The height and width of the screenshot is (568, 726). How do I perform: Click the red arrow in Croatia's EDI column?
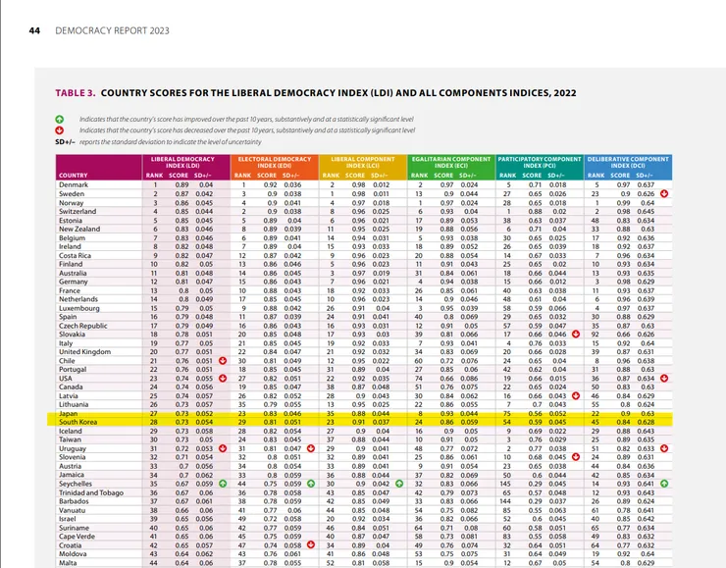[311, 544]
